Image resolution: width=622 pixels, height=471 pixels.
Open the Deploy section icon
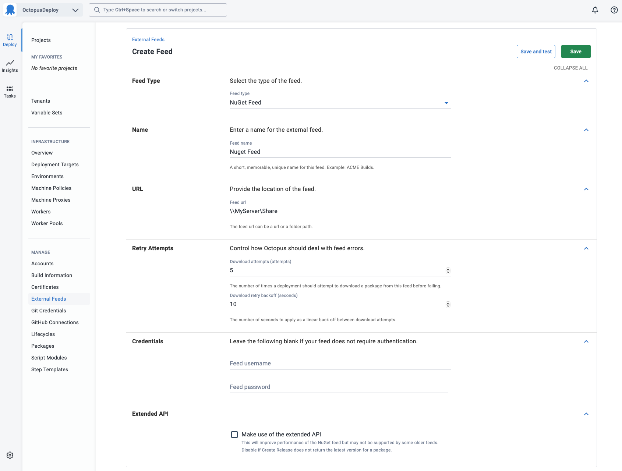coord(10,37)
